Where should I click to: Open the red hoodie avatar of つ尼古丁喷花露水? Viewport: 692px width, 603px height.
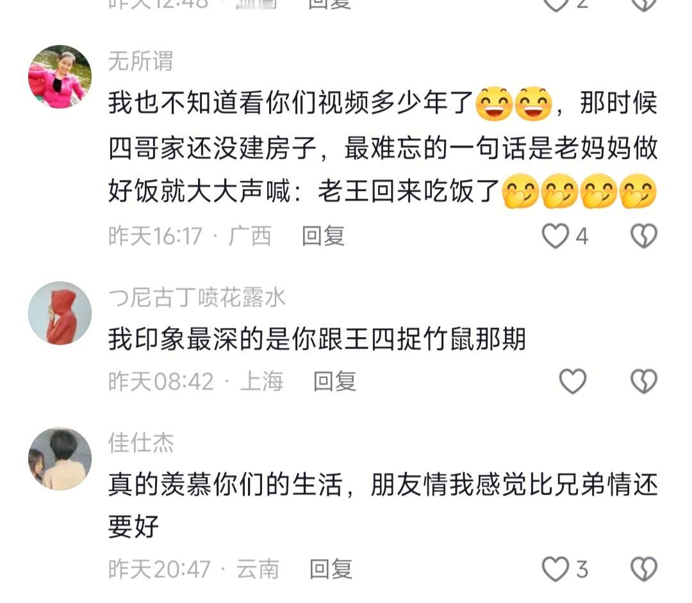tap(60, 313)
